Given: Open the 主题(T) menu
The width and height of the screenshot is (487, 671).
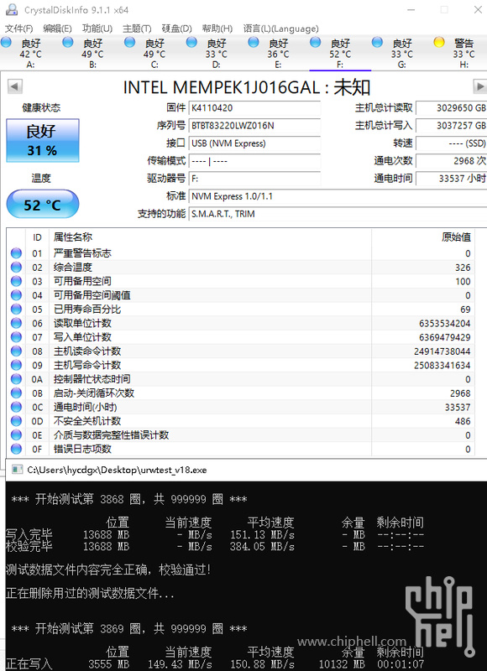Looking at the screenshot, I should [137, 29].
